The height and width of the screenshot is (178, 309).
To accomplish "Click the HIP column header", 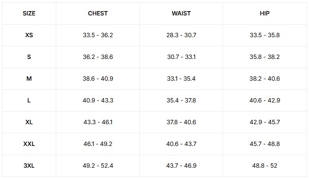I will [265, 13].
